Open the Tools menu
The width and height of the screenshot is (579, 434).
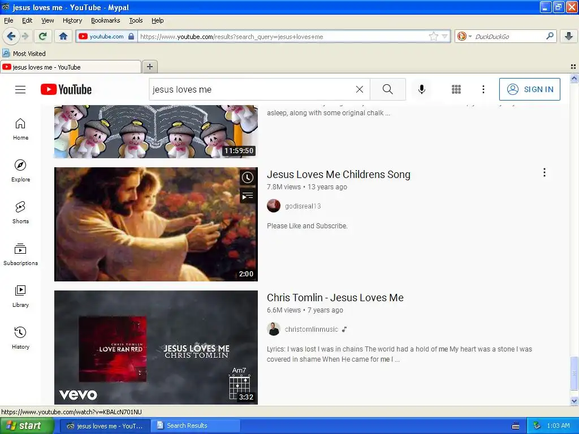pos(136,20)
